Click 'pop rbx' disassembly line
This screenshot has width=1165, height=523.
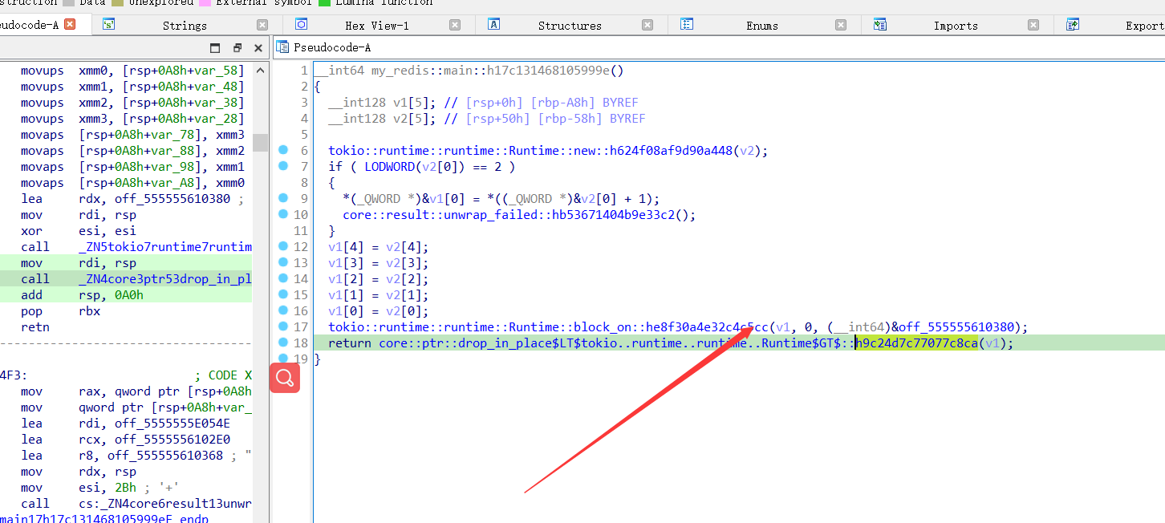pyautogui.click(x=60, y=310)
